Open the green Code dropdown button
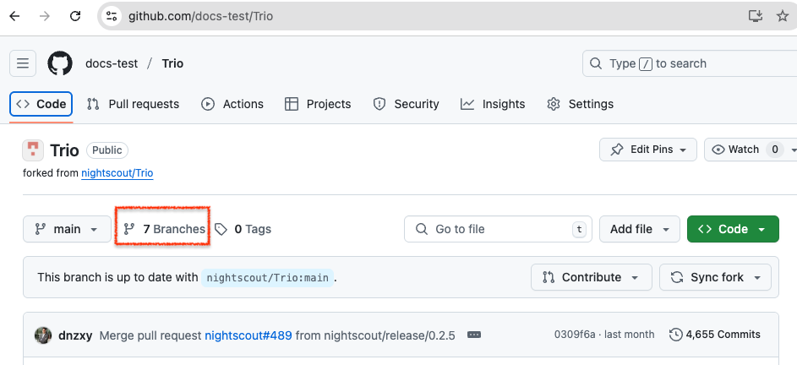The image size is (797, 365). [732, 229]
